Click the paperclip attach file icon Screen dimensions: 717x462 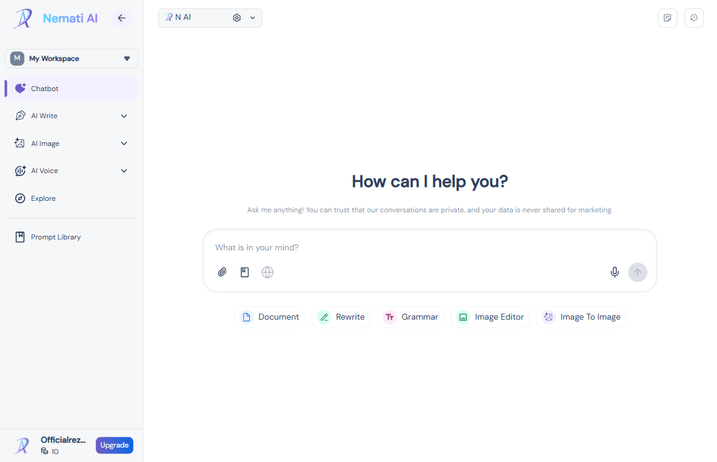[x=222, y=272]
